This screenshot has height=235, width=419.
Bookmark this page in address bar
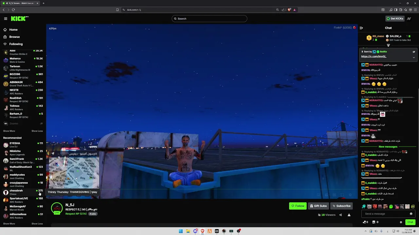pyautogui.click(x=117, y=10)
